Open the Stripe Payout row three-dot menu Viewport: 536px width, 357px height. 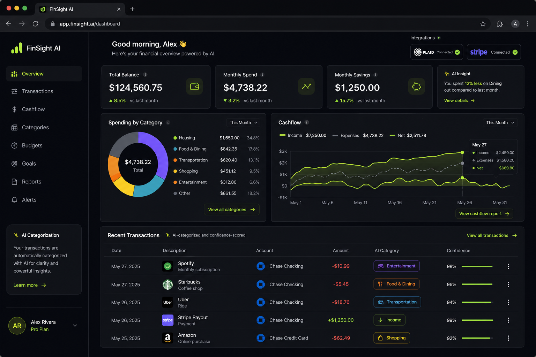pos(508,320)
